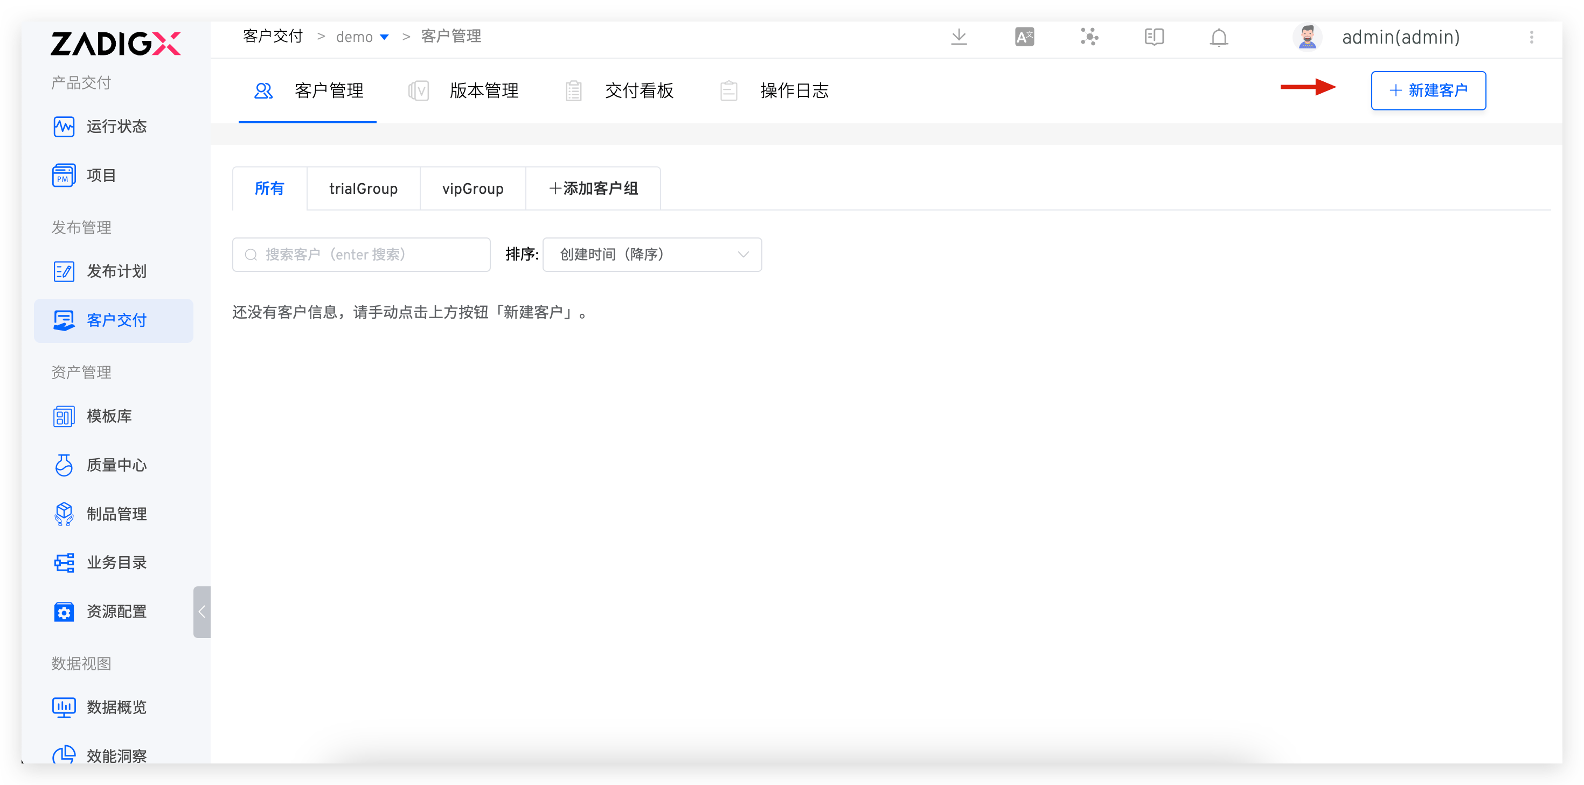This screenshot has height=785, width=1584.
Task: Open the vertical three-dot user menu
Action: (x=1531, y=38)
